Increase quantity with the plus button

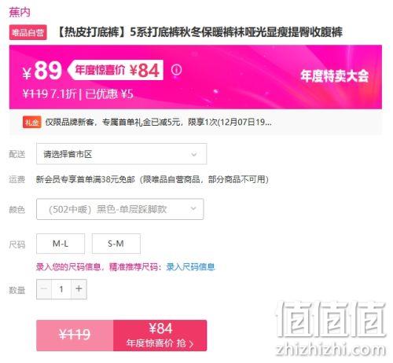(79, 289)
